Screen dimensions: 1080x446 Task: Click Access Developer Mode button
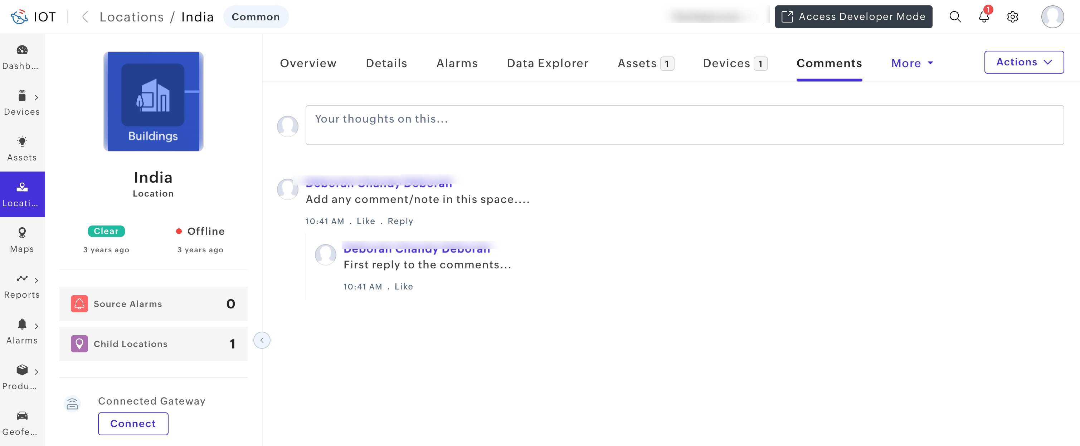tap(853, 17)
